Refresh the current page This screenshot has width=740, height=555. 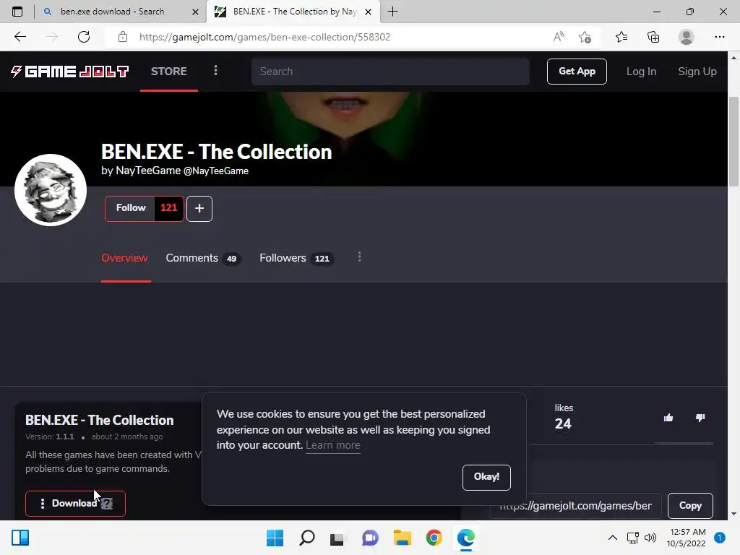[x=84, y=37]
